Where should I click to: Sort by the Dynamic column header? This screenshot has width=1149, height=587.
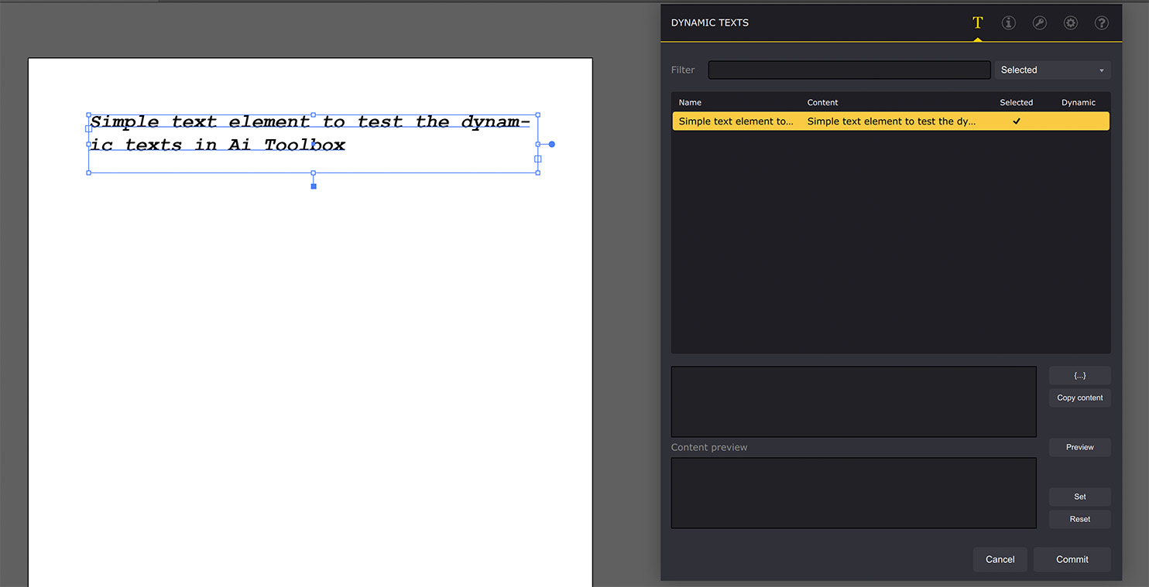click(x=1078, y=102)
